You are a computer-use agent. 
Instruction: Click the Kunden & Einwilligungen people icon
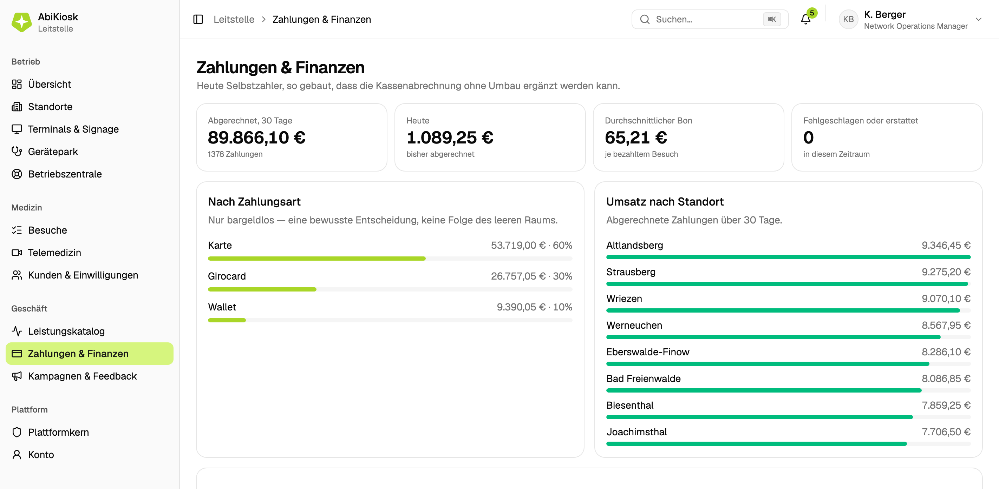(17, 275)
